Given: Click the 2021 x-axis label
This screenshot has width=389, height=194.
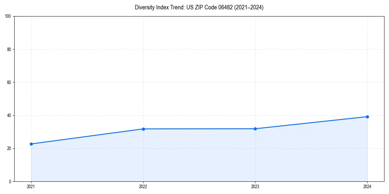Looking at the screenshot, I should (x=31, y=186).
